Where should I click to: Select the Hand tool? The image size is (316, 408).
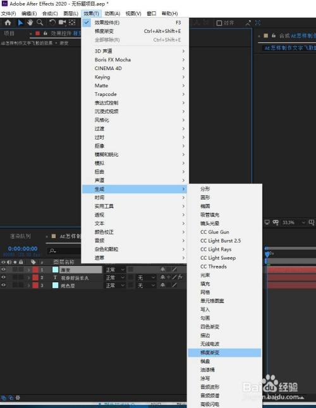(x=30, y=23)
